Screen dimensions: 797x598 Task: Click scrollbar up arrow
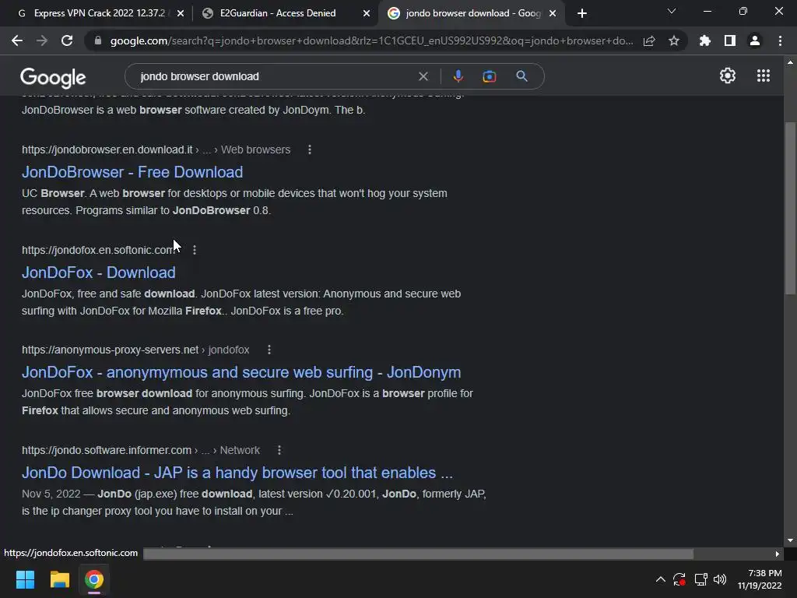tap(790, 62)
